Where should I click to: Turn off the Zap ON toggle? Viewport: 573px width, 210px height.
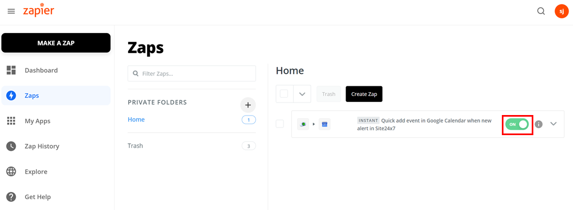point(517,124)
